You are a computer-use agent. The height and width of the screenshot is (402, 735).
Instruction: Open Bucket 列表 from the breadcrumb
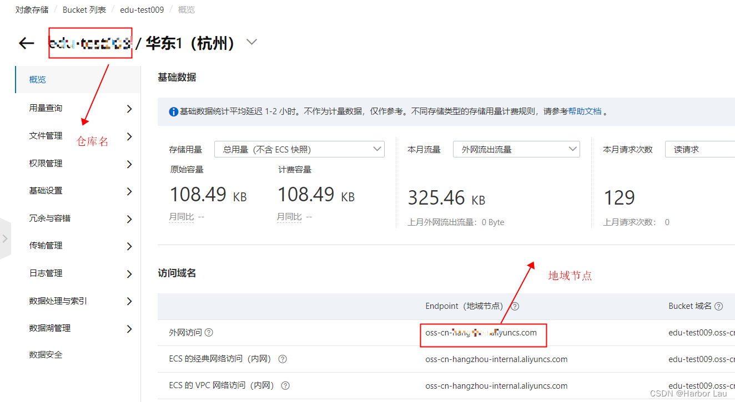pos(84,9)
